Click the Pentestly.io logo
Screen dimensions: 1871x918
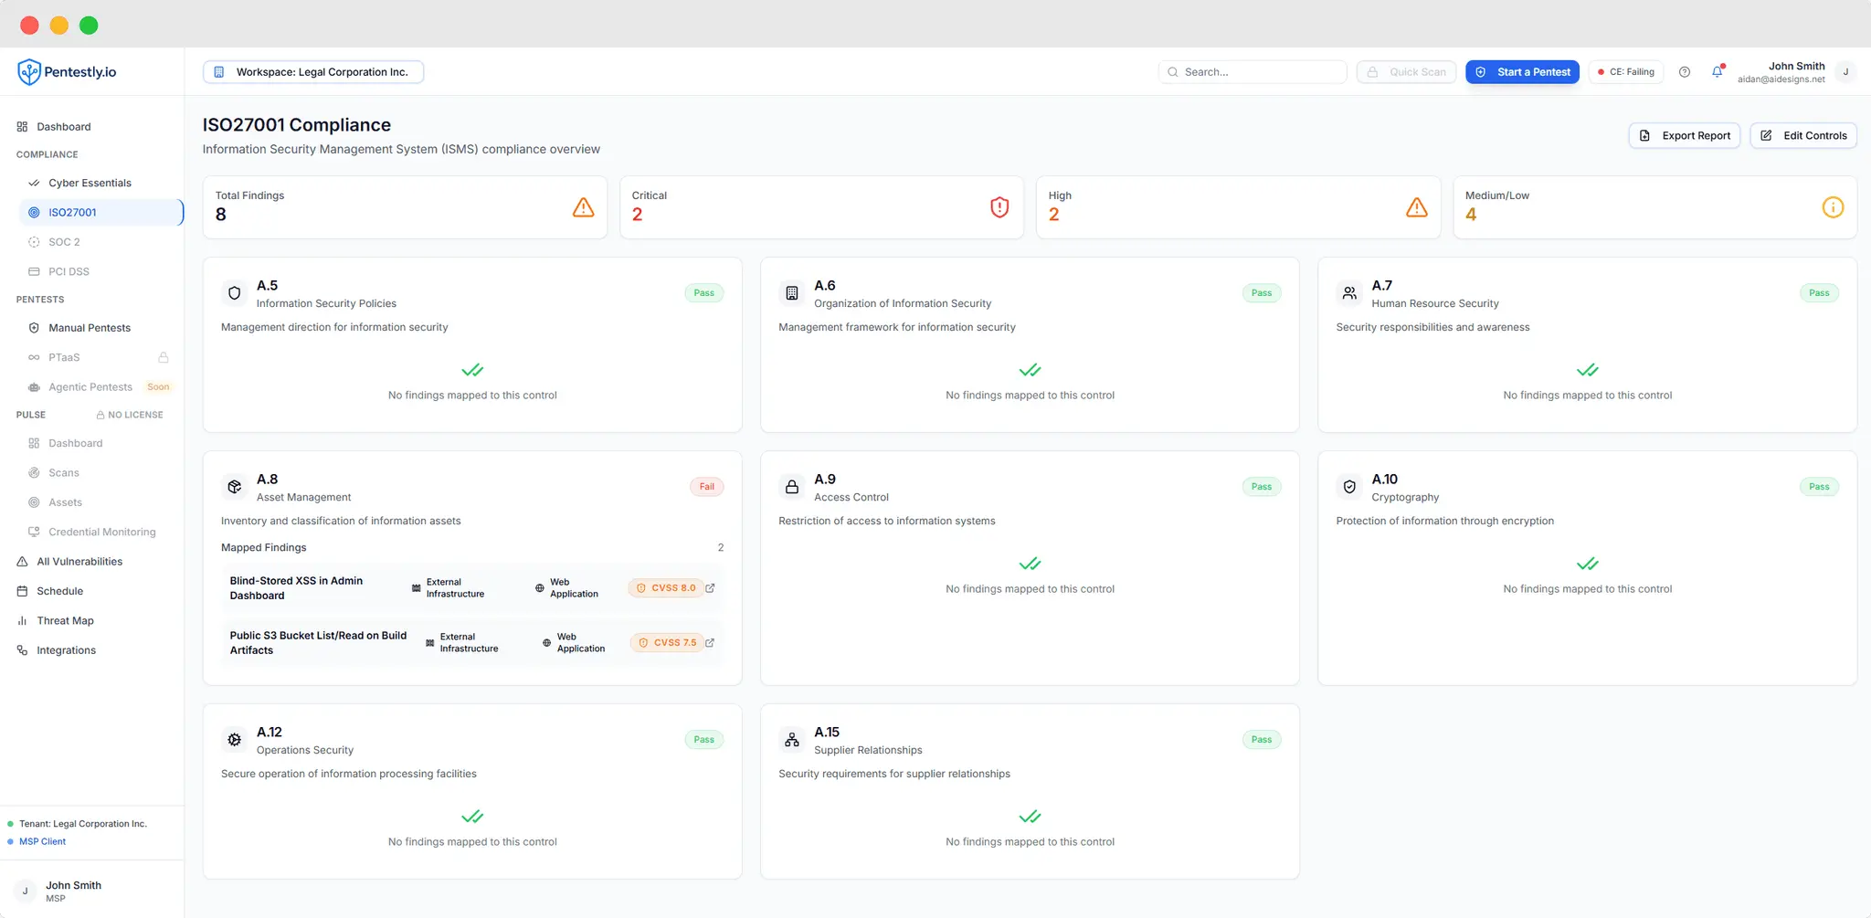68,72
